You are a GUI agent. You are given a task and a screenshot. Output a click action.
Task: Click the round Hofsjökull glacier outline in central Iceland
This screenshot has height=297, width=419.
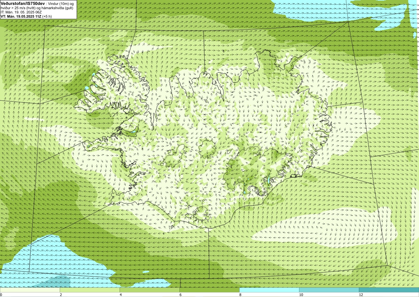pos(207,148)
